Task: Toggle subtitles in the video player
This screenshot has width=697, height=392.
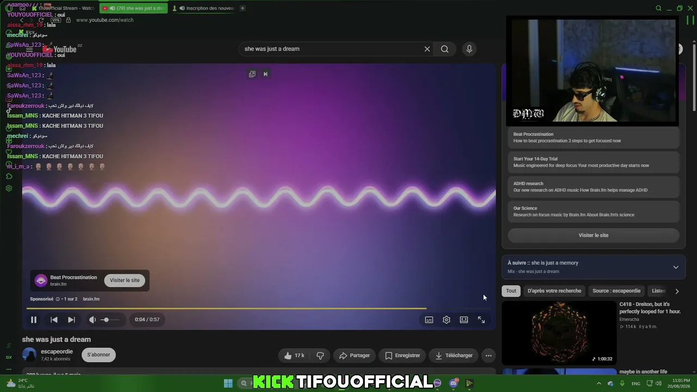Action: click(x=429, y=320)
